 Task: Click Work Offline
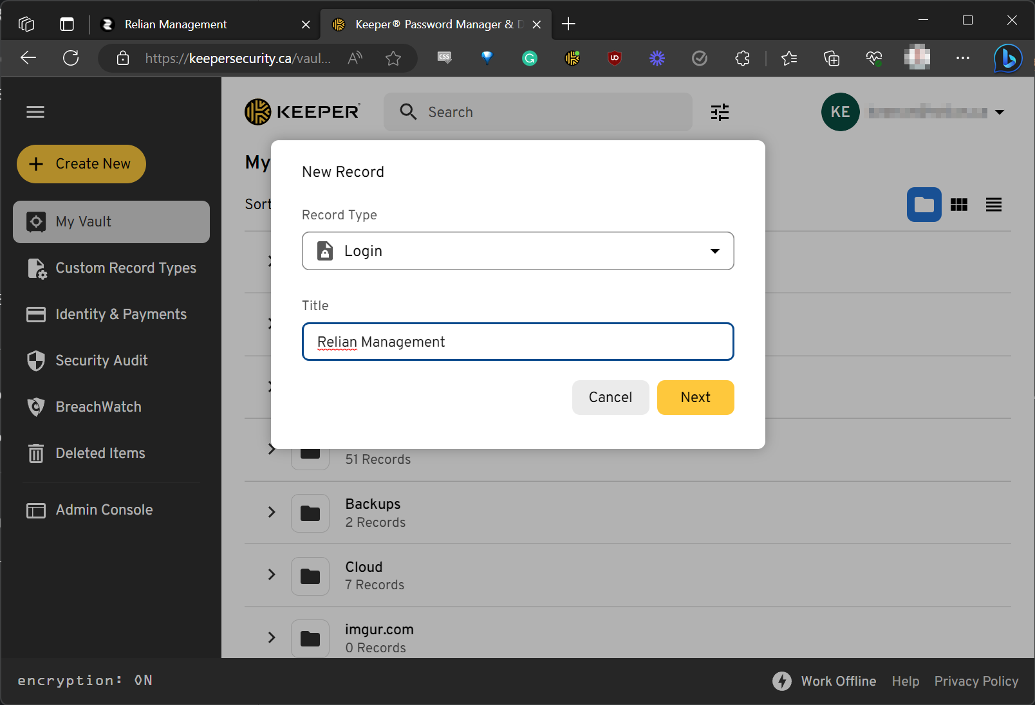(x=825, y=681)
